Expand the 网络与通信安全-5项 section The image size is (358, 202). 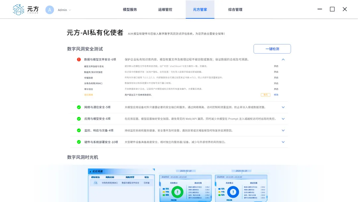[x=283, y=107]
